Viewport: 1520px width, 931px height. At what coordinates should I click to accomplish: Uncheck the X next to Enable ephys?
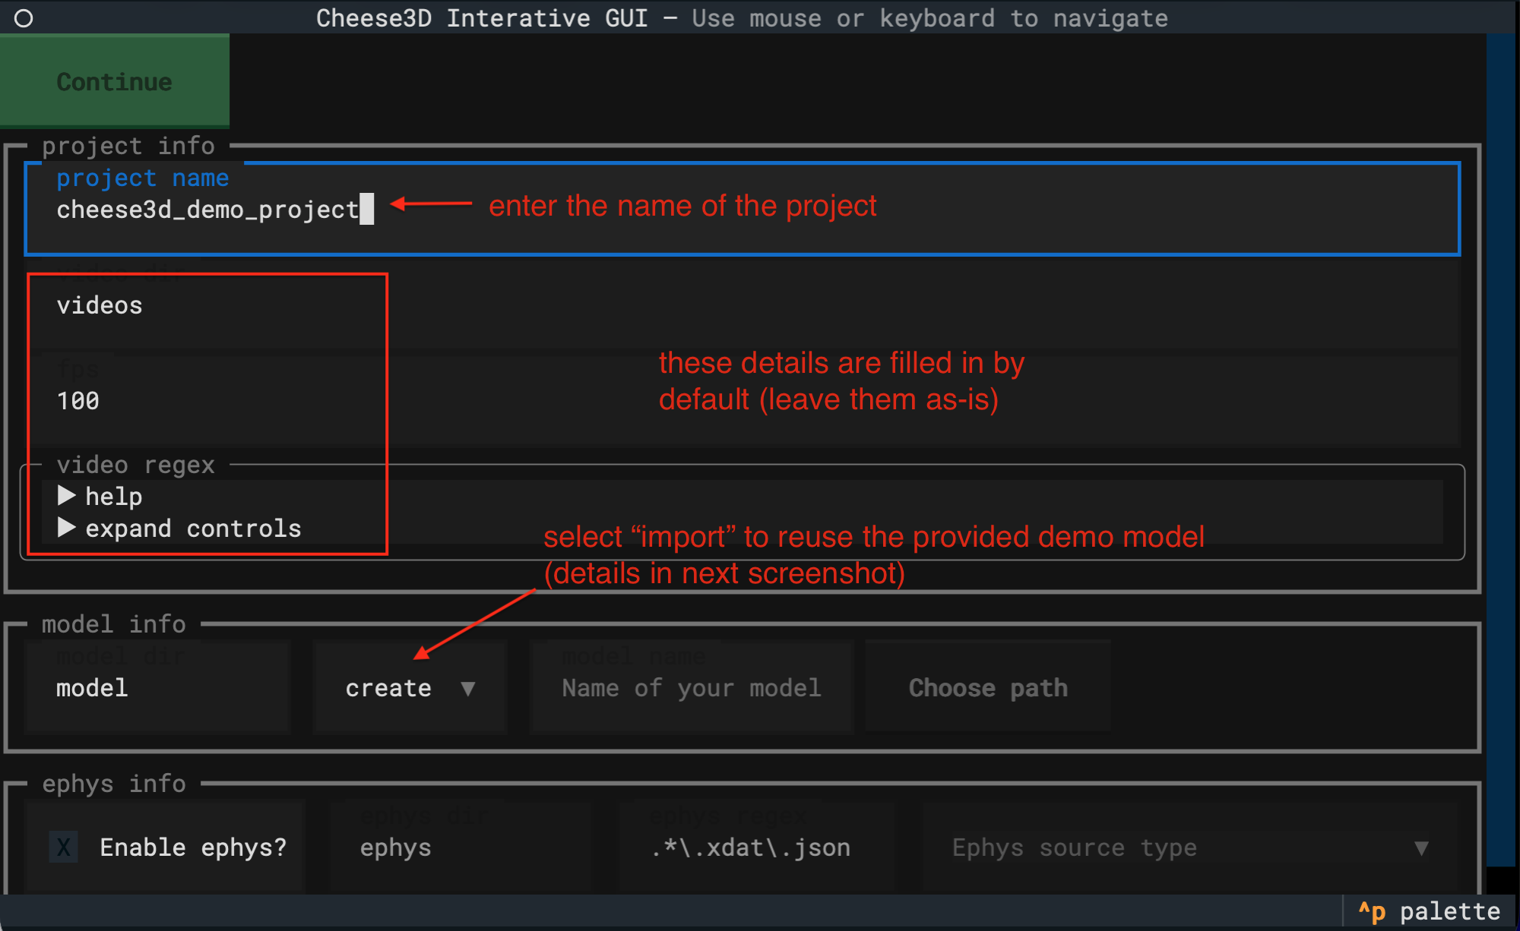click(64, 847)
